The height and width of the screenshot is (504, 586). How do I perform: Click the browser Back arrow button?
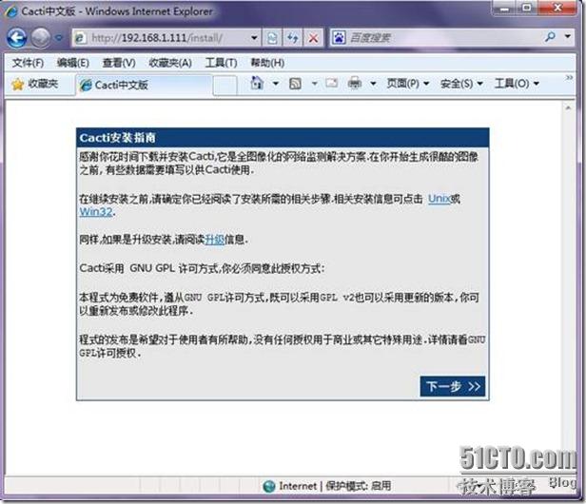pos(17,38)
